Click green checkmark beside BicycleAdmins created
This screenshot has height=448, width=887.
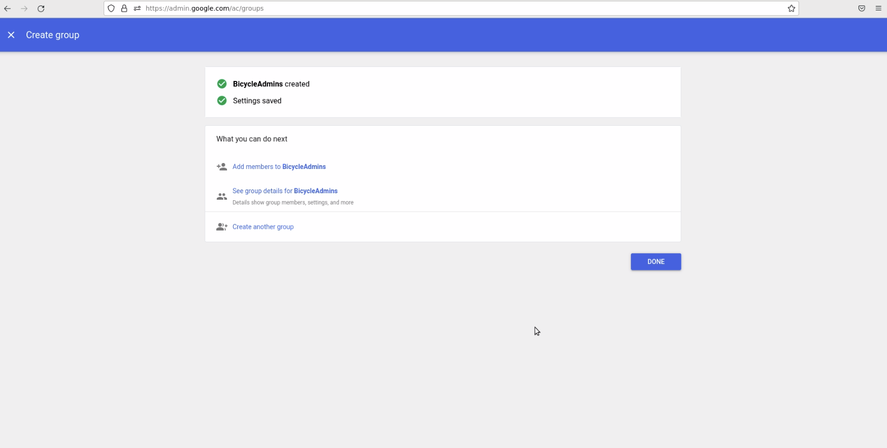[x=222, y=84]
